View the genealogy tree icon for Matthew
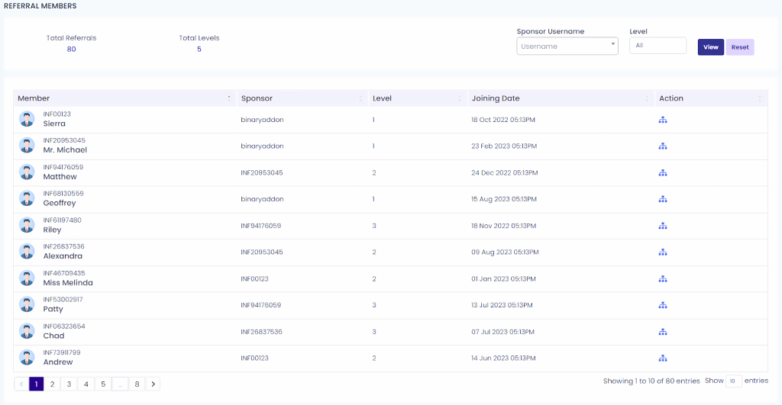 click(663, 173)
